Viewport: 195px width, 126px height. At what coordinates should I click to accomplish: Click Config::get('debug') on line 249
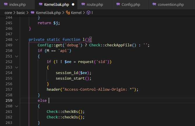(60, 45)
